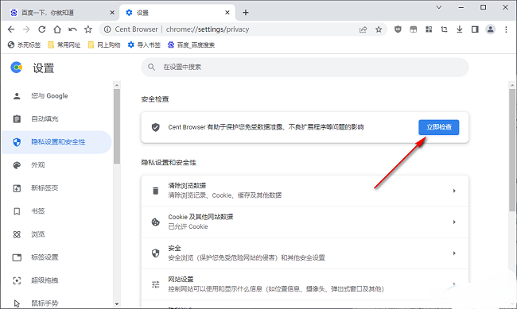Click the undo closed tab icon
517x309 pixels.
[72, 29]
